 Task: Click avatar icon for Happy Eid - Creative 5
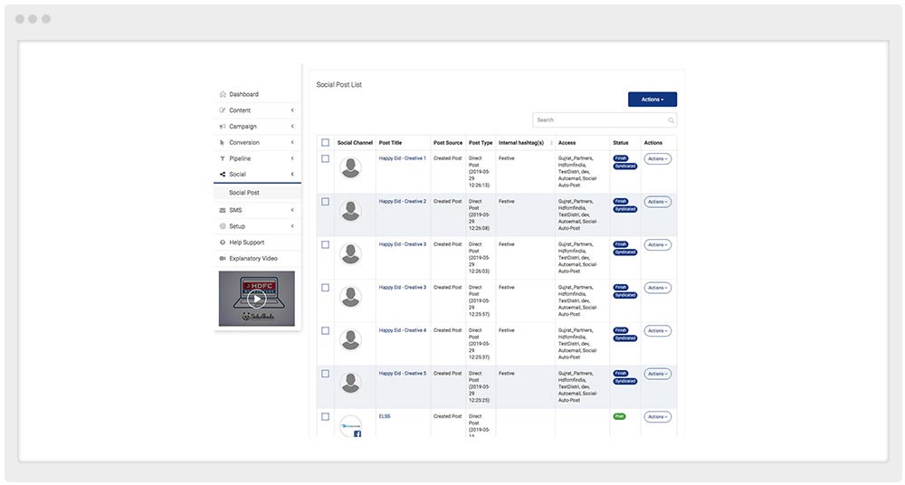click(x=350, y=384)
